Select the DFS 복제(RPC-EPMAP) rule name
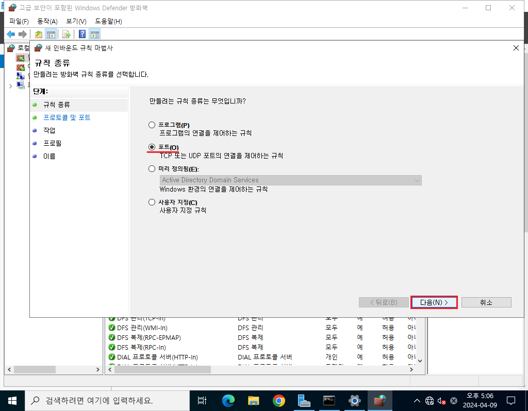 149,337
